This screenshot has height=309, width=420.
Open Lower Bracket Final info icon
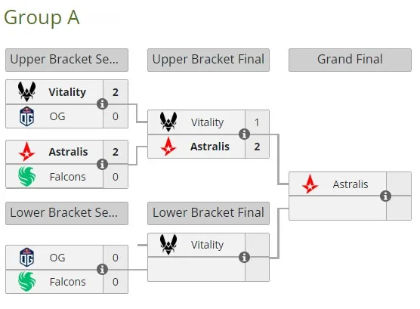pyautogui.click(x=244, y=258)
